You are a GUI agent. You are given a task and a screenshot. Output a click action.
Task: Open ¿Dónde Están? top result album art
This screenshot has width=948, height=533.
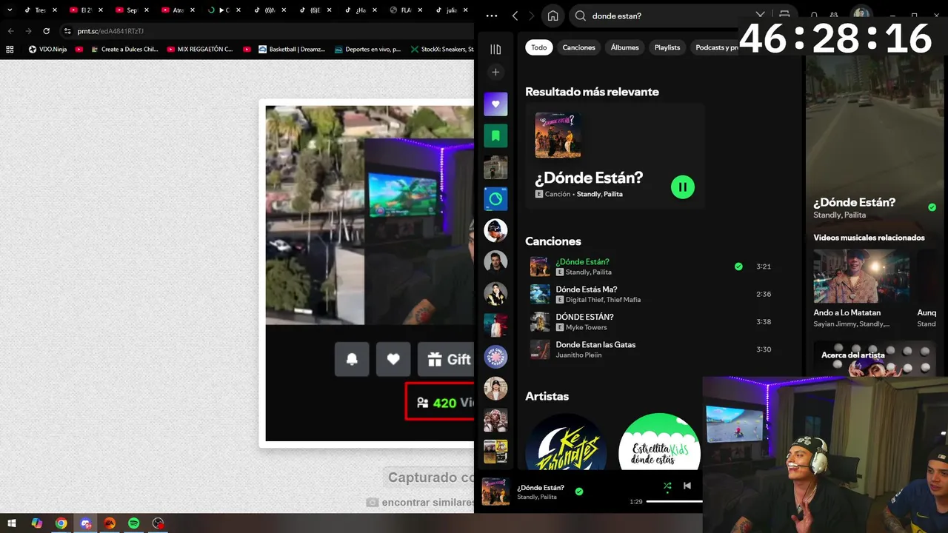[x=558, y=135]
